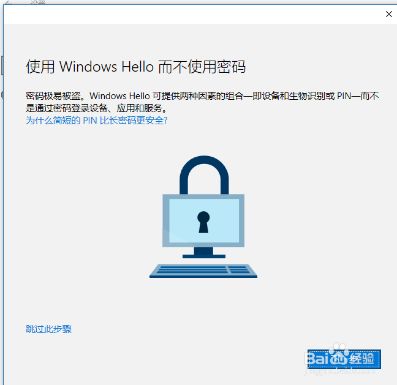
Task: Click the '设置' window title behind dialog
Action: click(38, 2)
